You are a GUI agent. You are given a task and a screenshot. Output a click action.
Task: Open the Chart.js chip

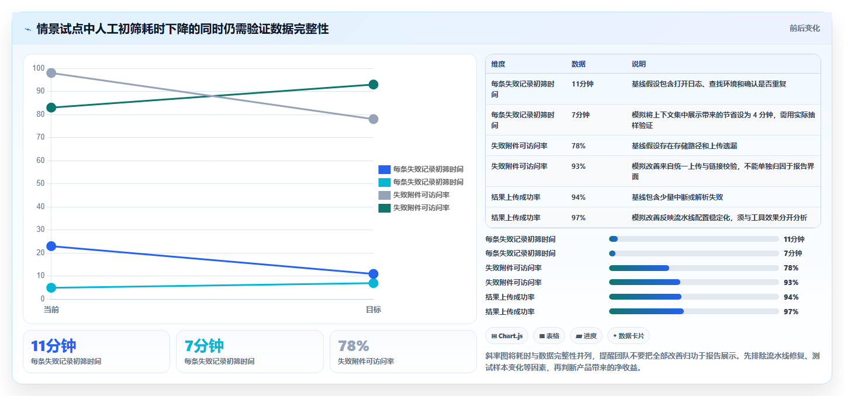click(x=507, y=336)
